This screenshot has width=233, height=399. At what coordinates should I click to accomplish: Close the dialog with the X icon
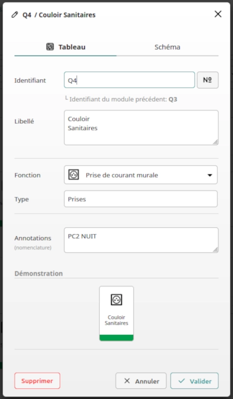(x=218, y=14)
